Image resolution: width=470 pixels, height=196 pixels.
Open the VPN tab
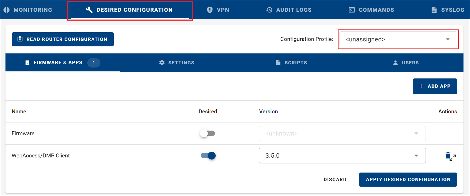[218, 10]
